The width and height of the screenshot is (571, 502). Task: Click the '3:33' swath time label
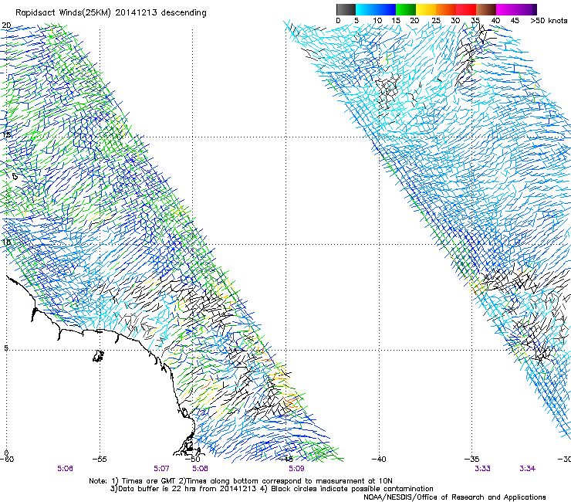click(x=482, y=469)
